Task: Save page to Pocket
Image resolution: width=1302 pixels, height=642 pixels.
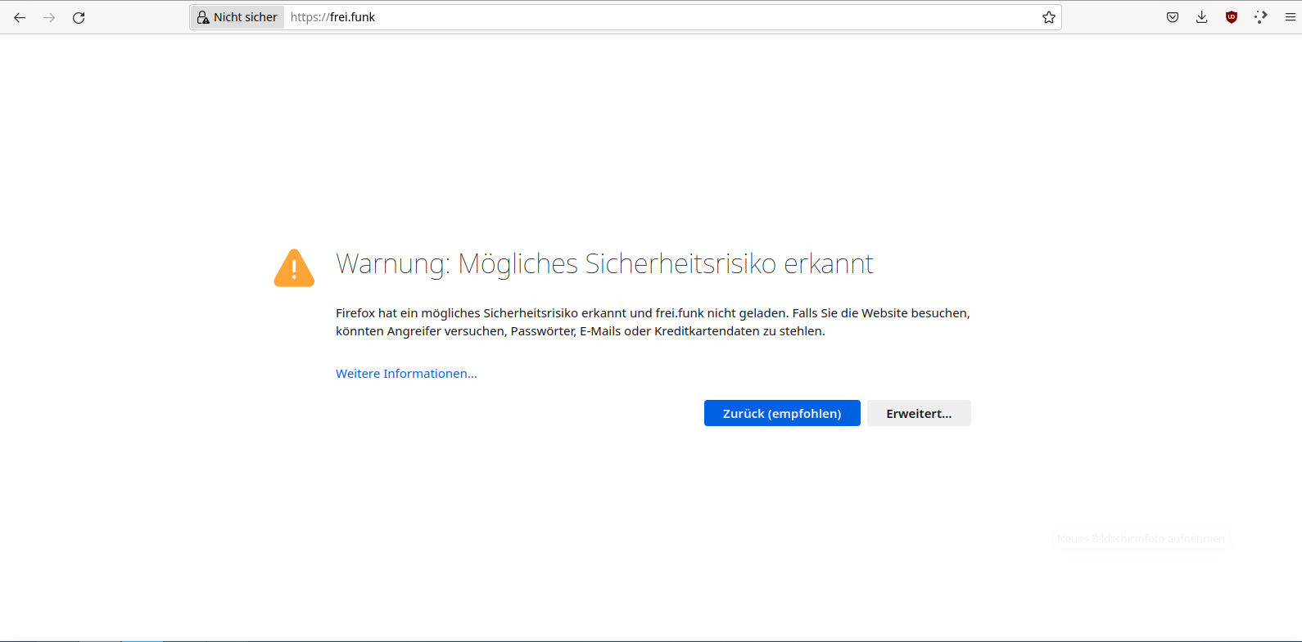Action: pyautogui.click(x=1173, y=17)
